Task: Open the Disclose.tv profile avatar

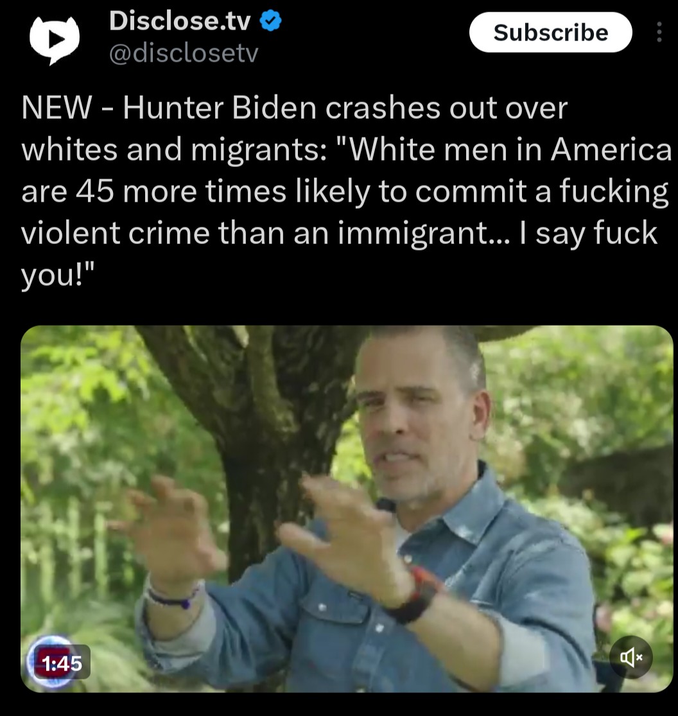Action: tap(55, 40)
